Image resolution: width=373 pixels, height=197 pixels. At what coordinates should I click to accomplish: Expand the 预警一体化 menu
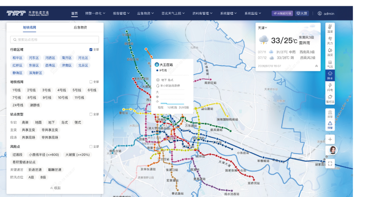95,13
